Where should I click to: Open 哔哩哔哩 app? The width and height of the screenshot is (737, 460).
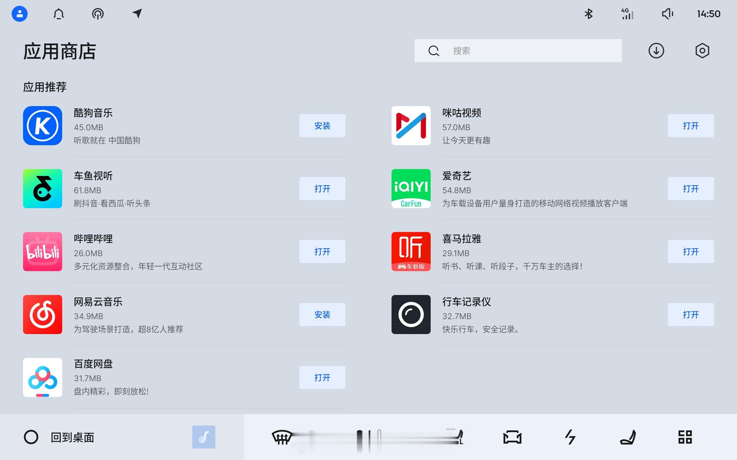322,252
